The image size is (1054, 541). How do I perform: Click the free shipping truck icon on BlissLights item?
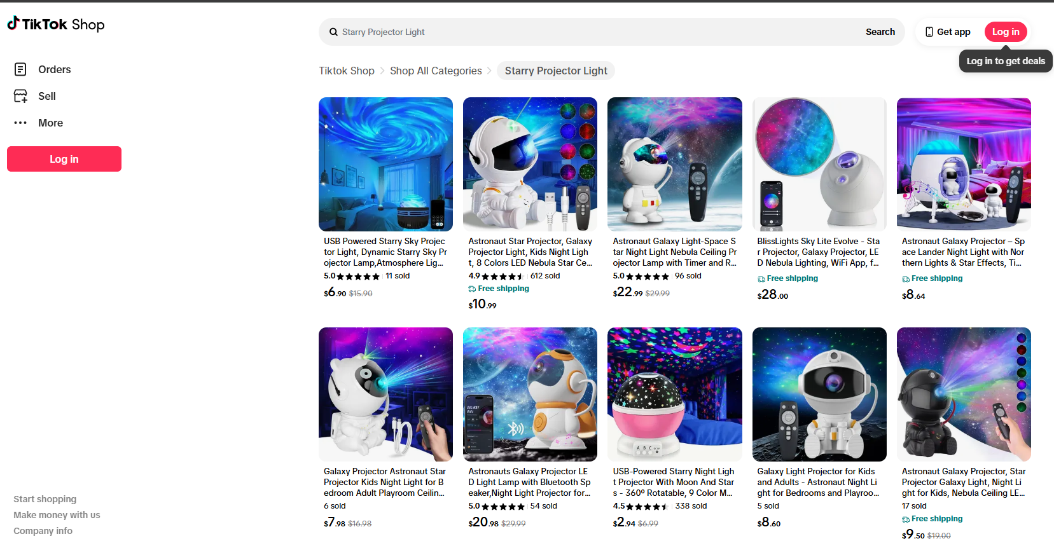[x=761, y=279]
